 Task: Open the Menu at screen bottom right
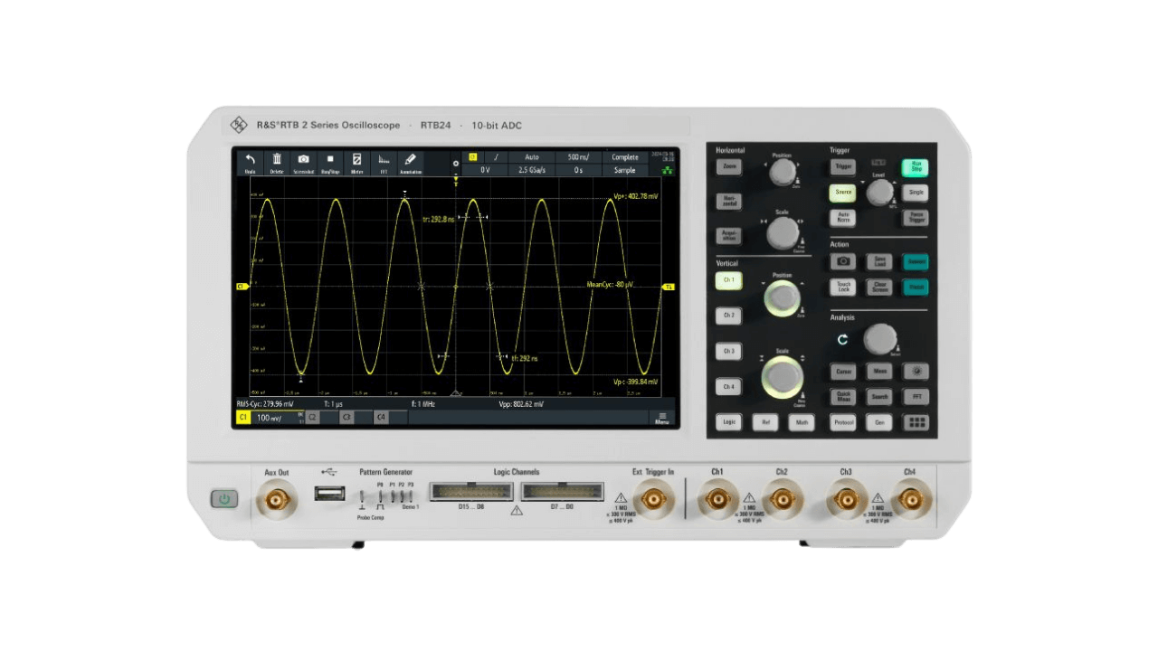tap(662, 418)
